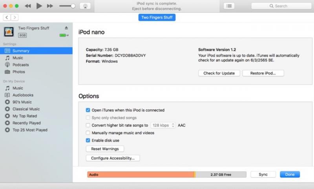Click the Restore iPod button
This screenshot has height=189, width=314.
click(x=263, y=73)
